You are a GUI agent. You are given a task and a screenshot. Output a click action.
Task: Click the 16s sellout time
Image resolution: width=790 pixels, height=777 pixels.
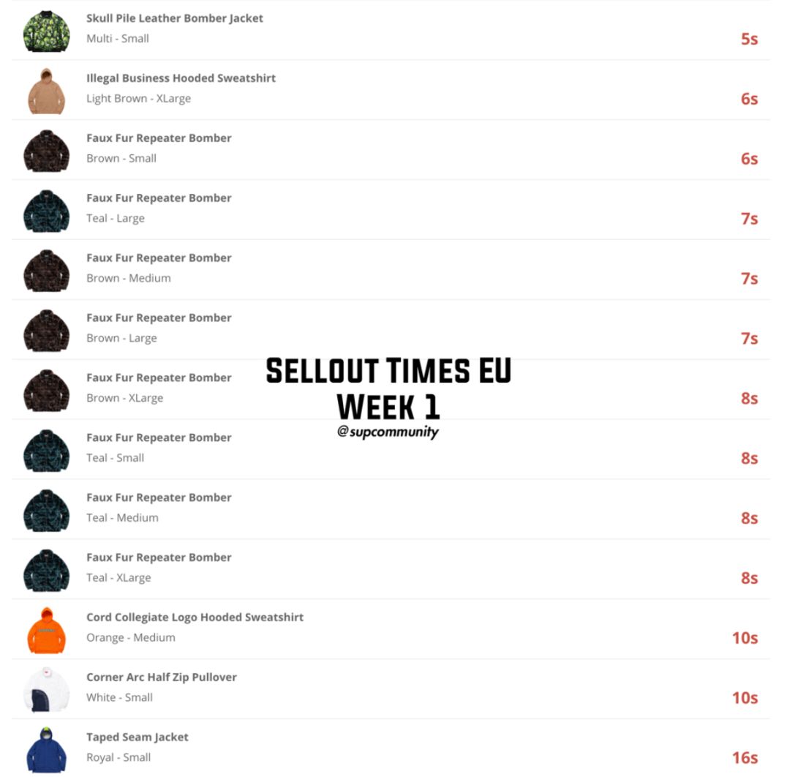coord(745,757)
